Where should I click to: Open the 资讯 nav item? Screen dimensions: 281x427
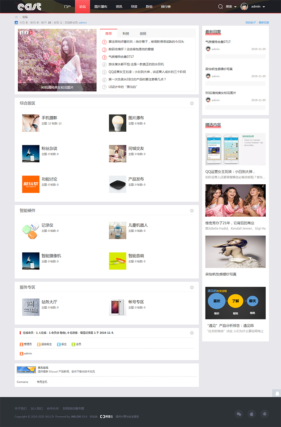119,6
